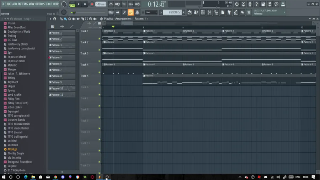320x180 pixels.
Task: Select the Playlist delete tool
Action: 70,19
